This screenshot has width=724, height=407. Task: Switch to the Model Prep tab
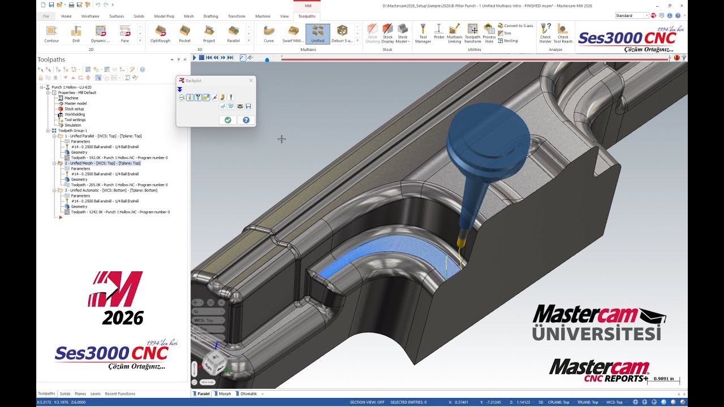click(x=164, y=16)
